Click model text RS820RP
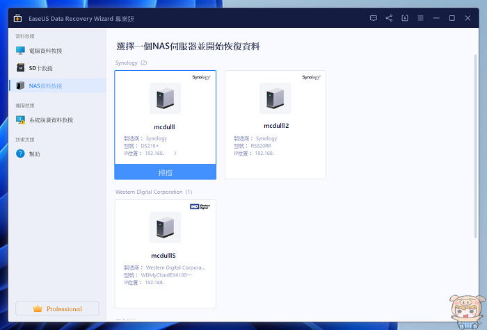Screen dimensions: 487x330 click(261, 146)
